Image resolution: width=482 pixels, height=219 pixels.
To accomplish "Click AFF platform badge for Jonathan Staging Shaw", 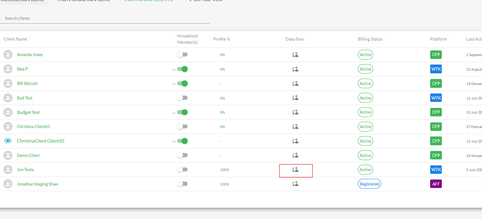I will point(436,184).
